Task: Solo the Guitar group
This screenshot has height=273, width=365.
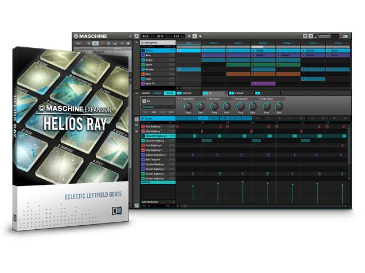Action: click(x=173, y=60)
